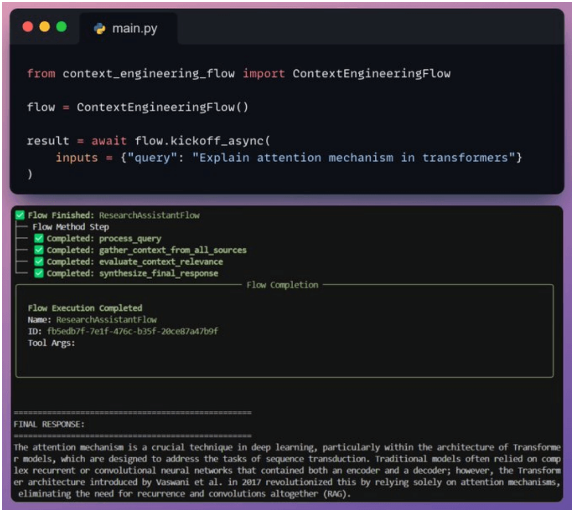Click the flow = ContextEngineeringFlow() line
Viewport: 574px width, 512px height.
click(138, 107)
